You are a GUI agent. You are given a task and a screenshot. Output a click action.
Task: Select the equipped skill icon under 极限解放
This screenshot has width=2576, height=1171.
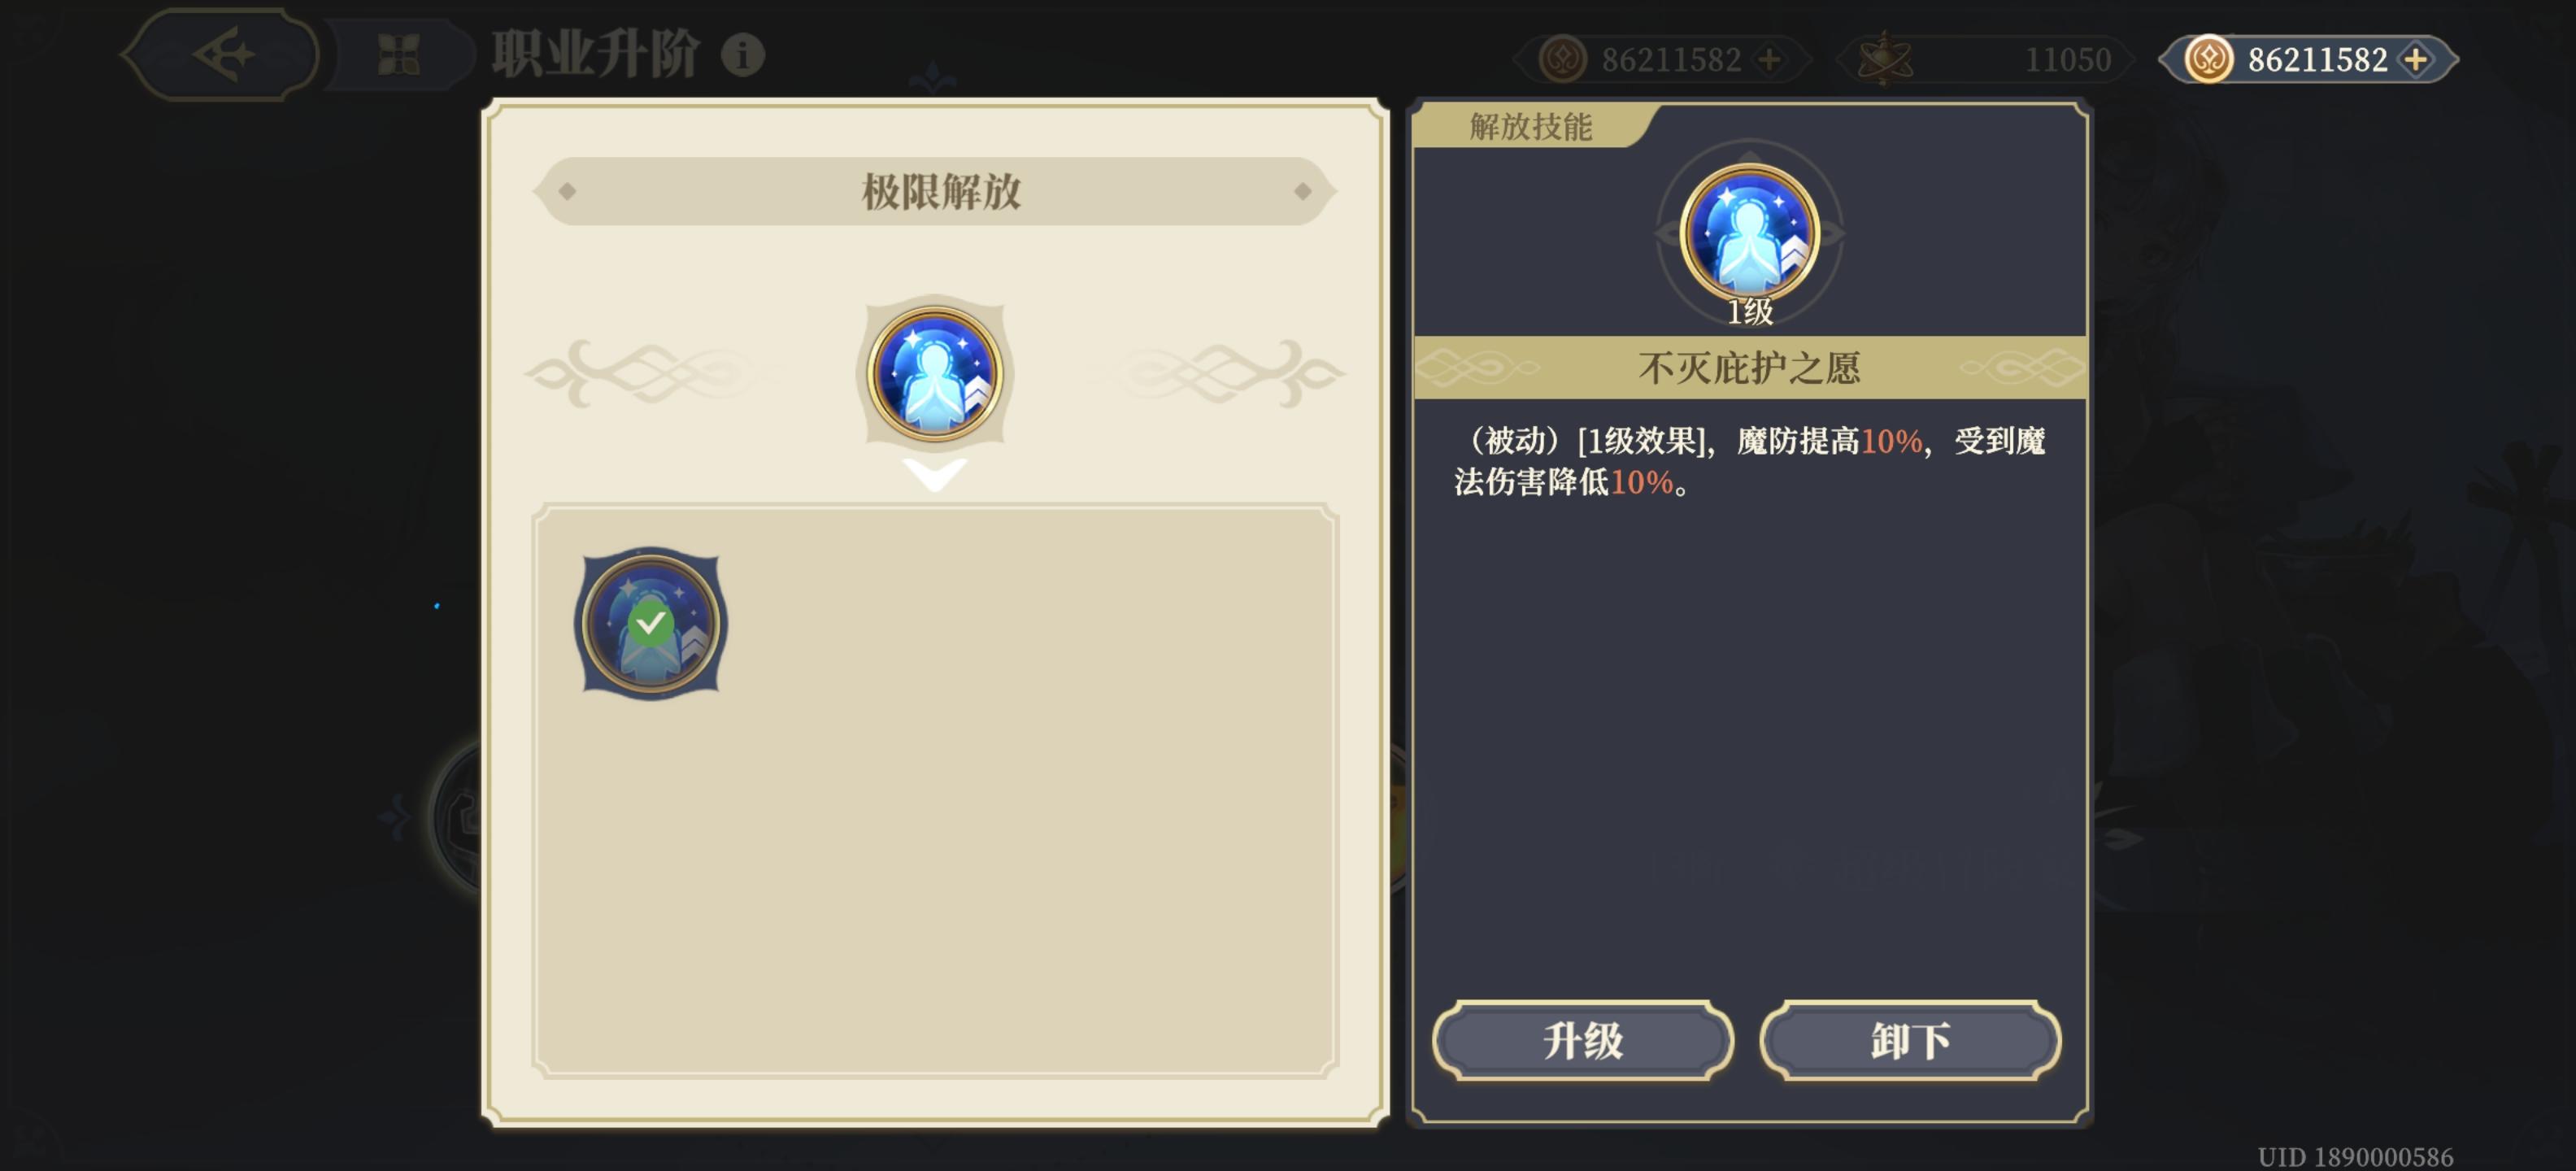click(x=935, y=373)
